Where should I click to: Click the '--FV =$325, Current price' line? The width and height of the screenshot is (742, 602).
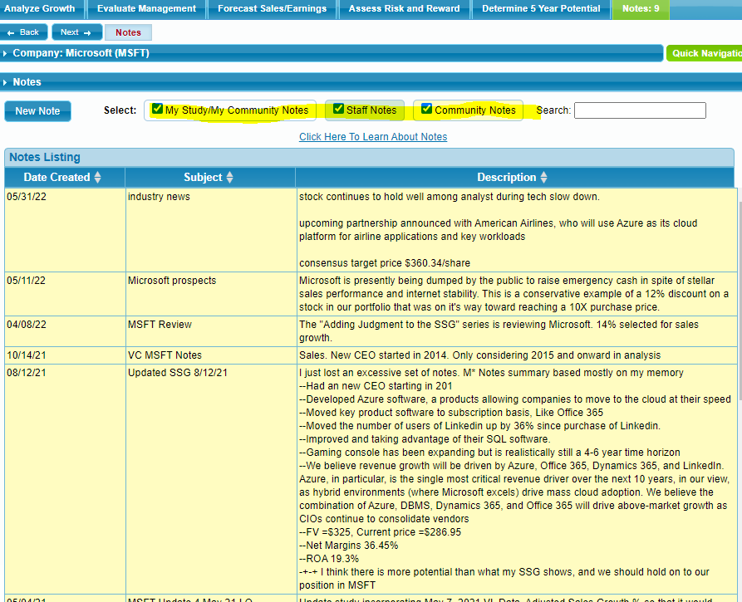click(x=380, y=532)
